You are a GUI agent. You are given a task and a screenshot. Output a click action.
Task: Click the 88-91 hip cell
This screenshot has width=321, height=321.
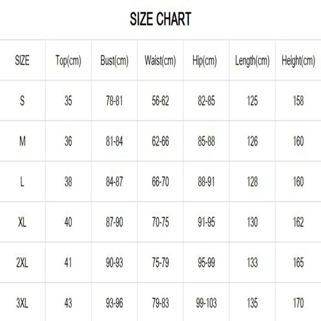click(x=206, y=182)
